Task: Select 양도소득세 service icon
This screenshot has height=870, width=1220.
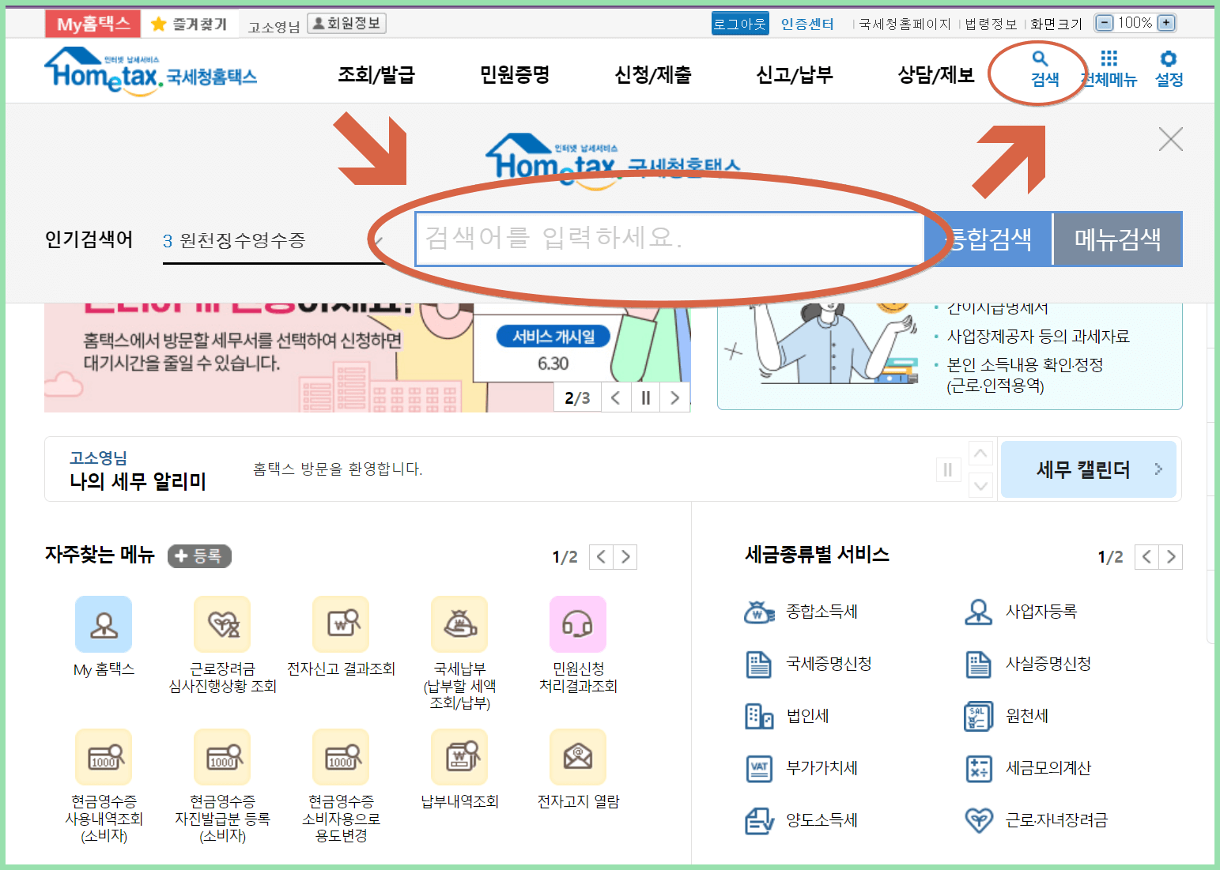Action: point(759,820)
